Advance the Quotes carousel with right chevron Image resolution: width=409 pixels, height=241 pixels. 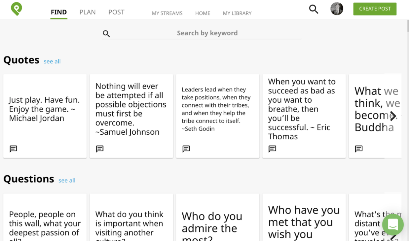[393, 116]
